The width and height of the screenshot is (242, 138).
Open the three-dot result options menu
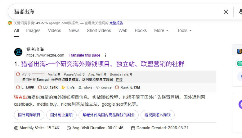coord(105,55)
